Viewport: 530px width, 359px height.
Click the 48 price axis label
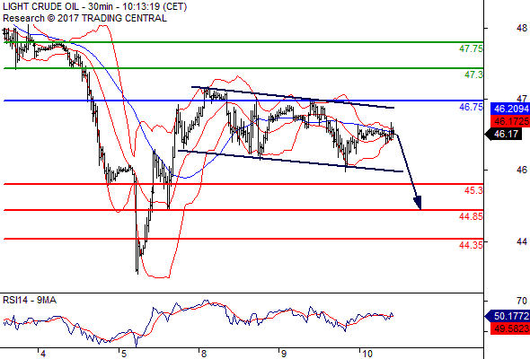point(522,29)
